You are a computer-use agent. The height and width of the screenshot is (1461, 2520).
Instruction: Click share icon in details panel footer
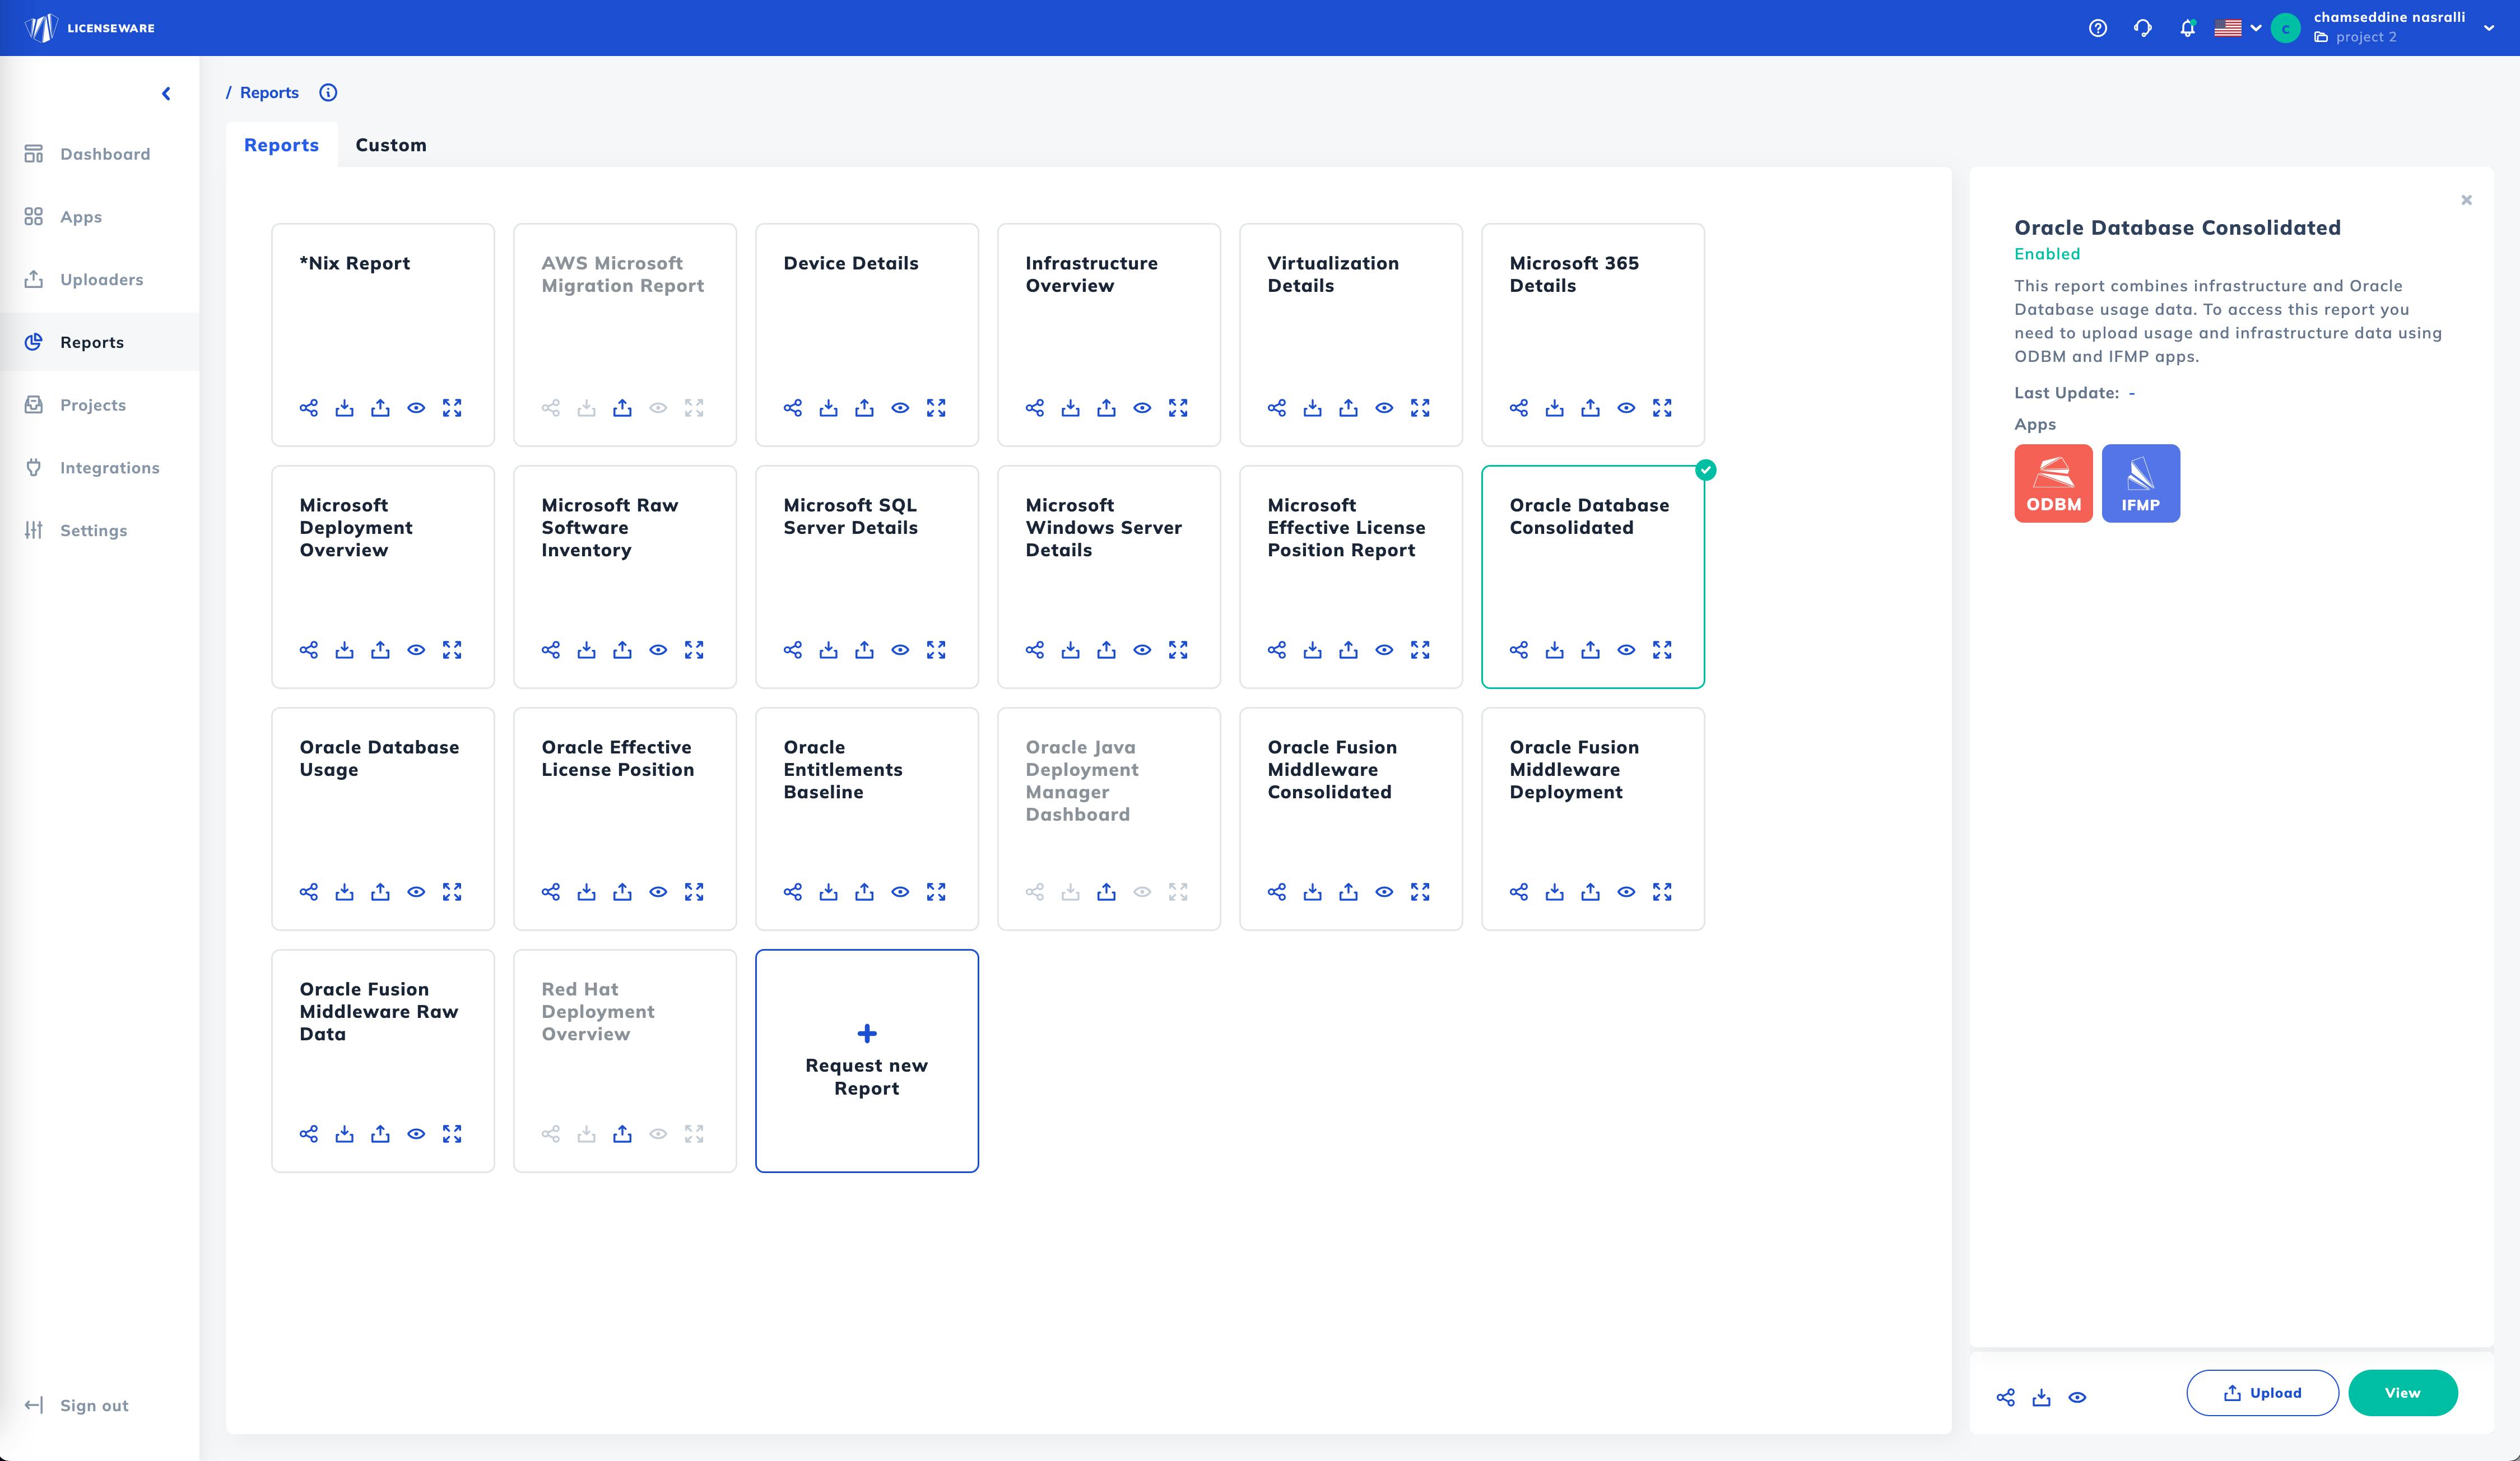2006,1398
